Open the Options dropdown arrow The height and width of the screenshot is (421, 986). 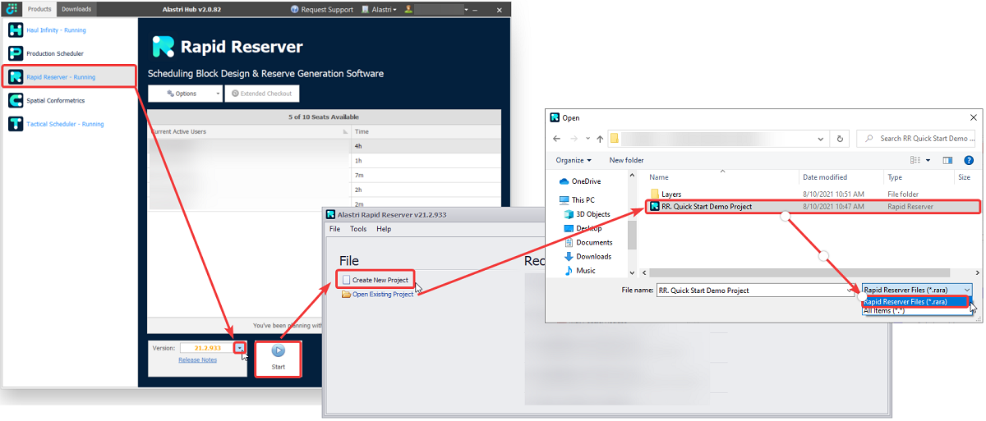[x=217, y=94]
